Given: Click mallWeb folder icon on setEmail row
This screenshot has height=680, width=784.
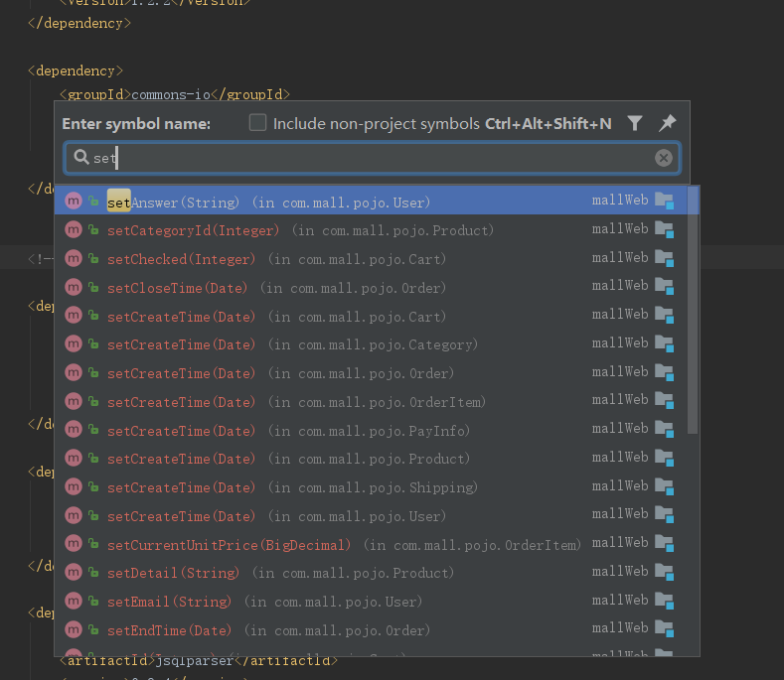Looking at the screenshot, I should pos(665,601).
